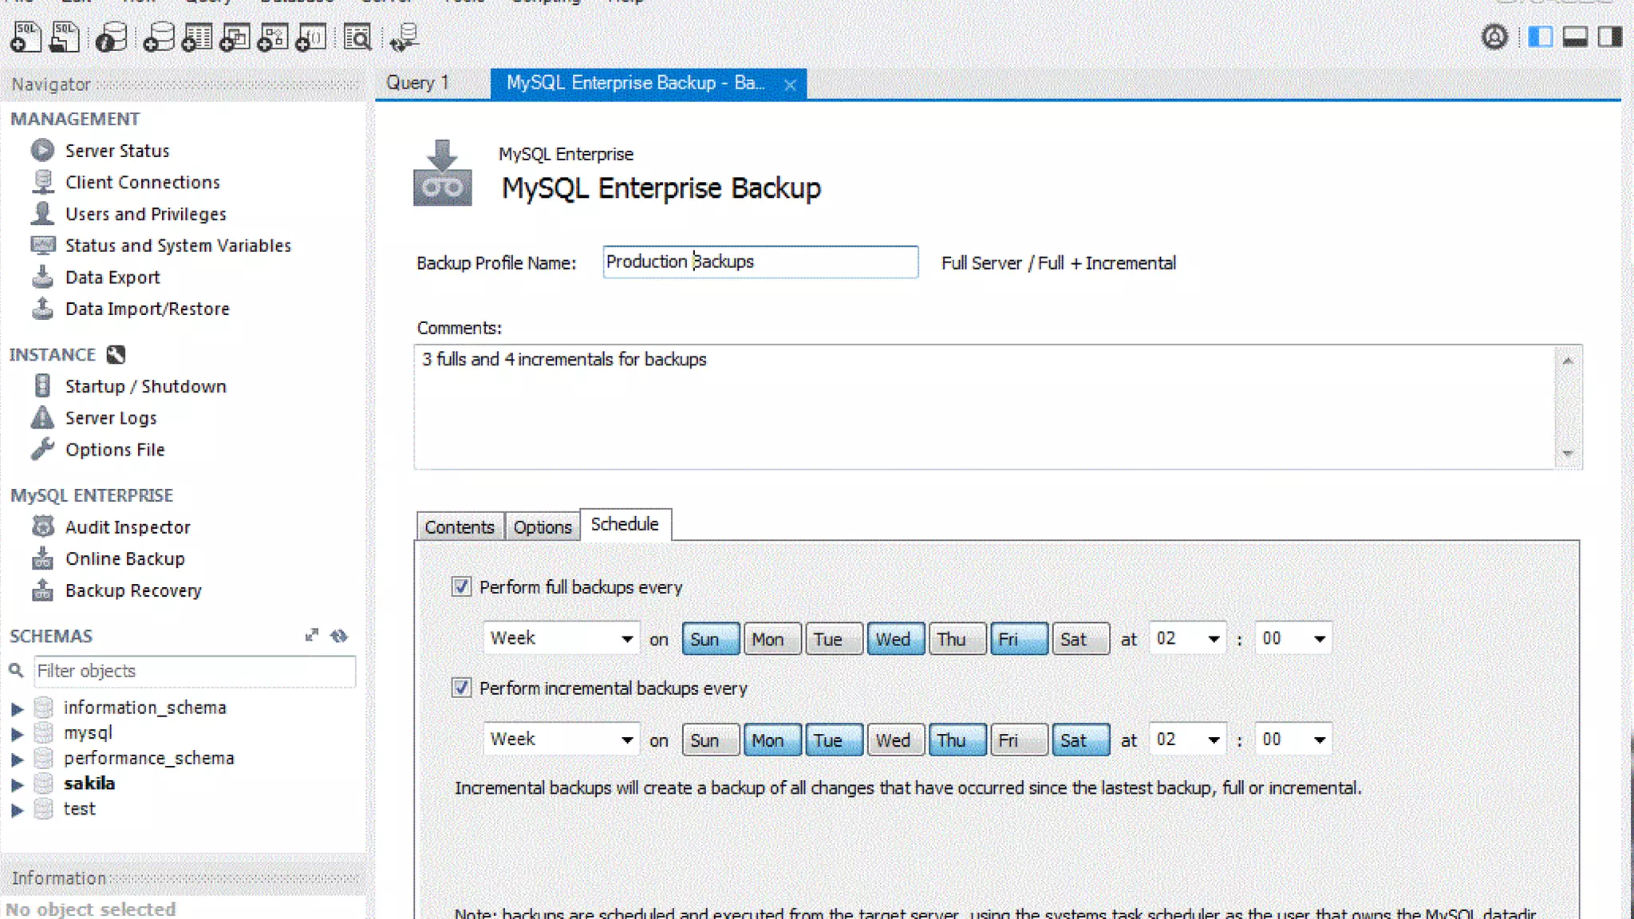Close the MySQL Enterprise Backup tab
Screen dimensions: 1634x919
tap(790, 85)
